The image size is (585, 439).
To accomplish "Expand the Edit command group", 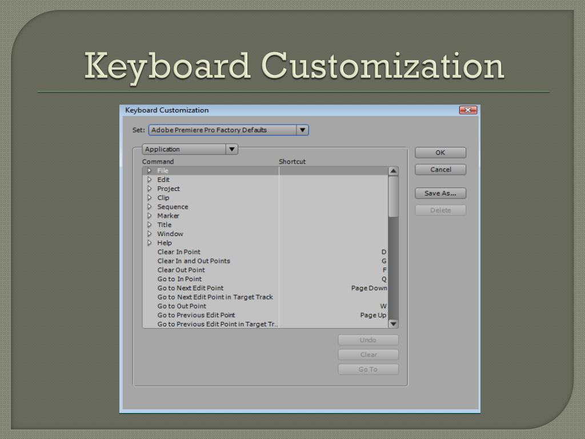I will (150, 179).
